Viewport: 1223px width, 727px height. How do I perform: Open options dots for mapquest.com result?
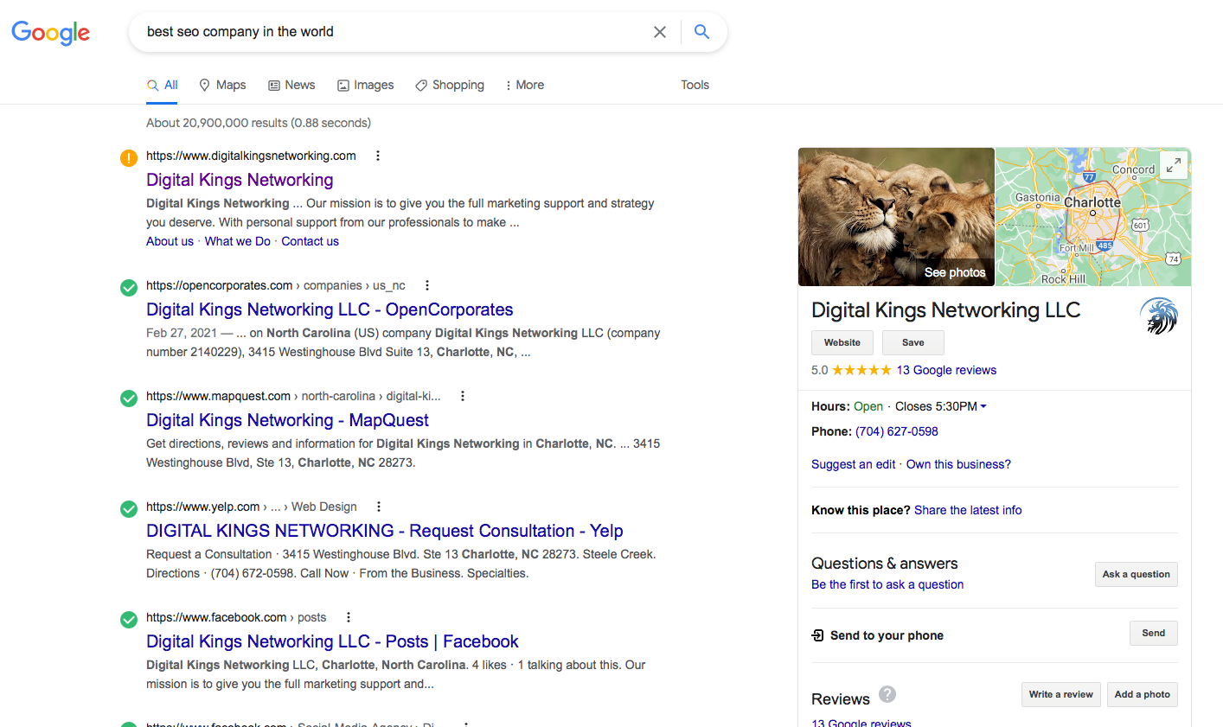462,396
